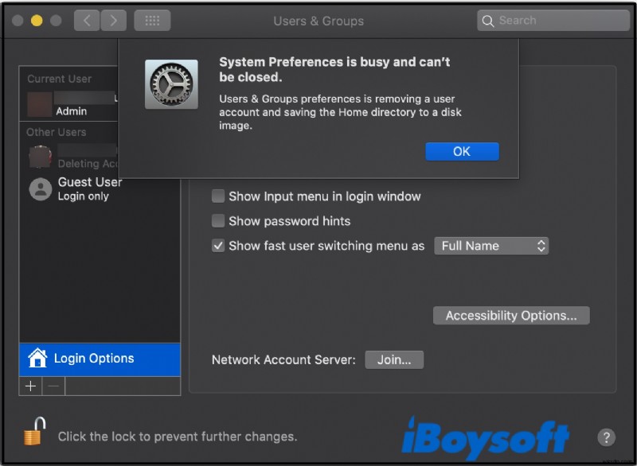Click Join for Network Account Server
The image size is (637, 466).
(393, 359)
